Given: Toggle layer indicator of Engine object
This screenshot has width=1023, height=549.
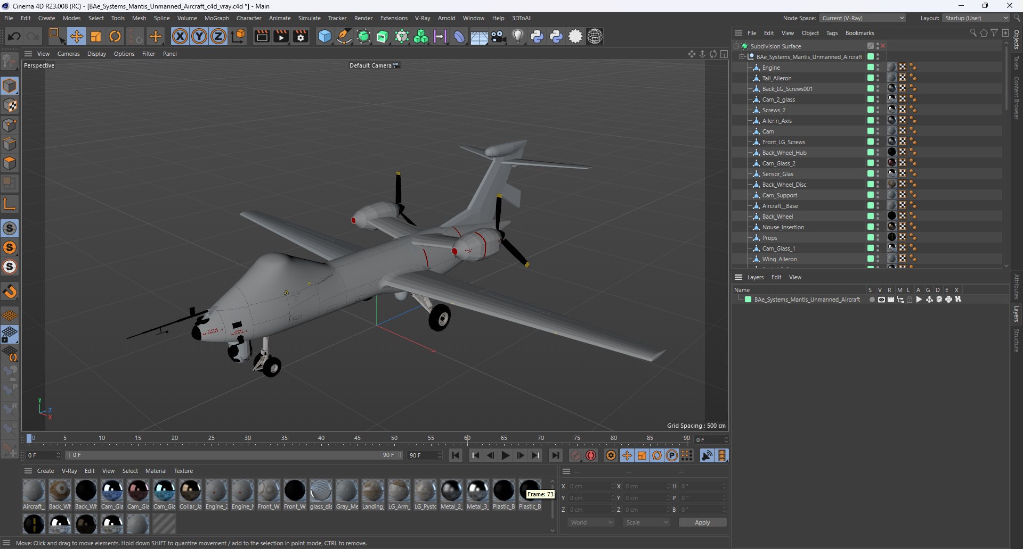Looking at the screenshot, I should click(x=870, y=68).
